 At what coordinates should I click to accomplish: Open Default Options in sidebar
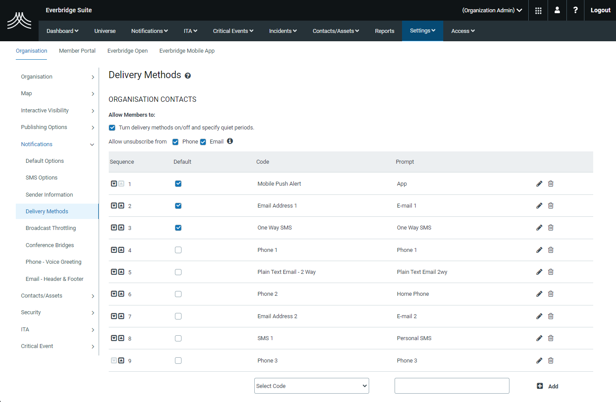pos(45,161)
